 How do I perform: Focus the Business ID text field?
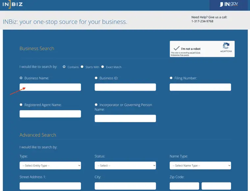coord(125,87)
